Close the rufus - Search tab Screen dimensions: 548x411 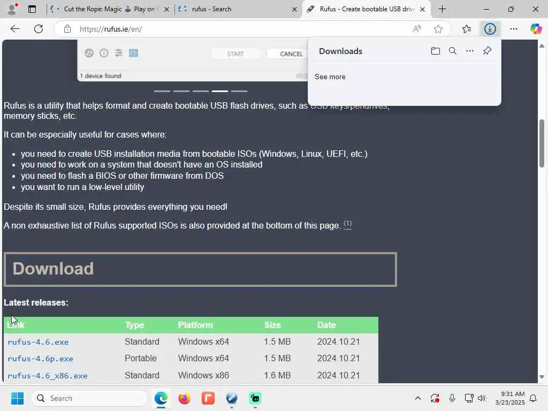point(295,10)
